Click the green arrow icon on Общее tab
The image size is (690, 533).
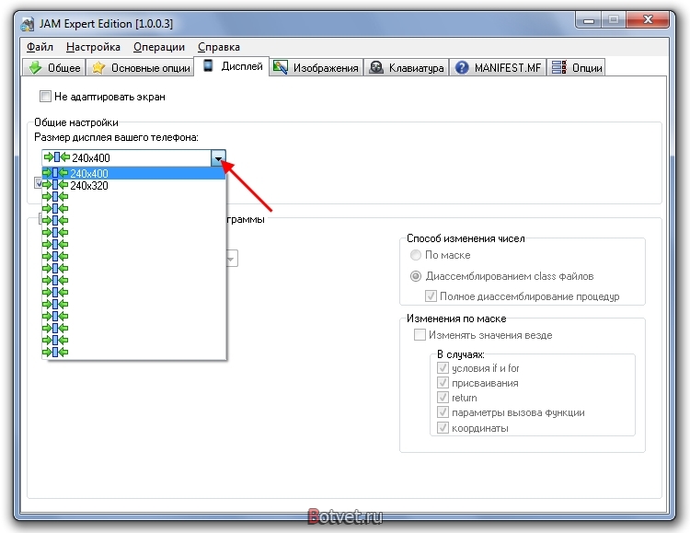click(x=35, y=68)
